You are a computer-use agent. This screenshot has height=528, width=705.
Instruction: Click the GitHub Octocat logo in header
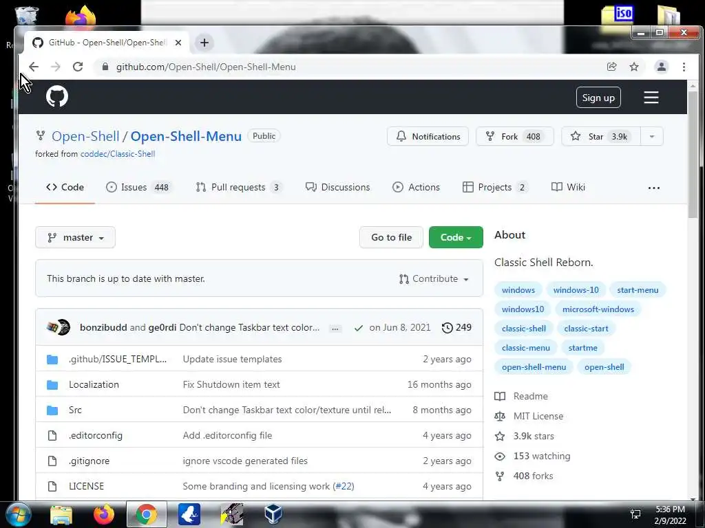pos(57,96)
